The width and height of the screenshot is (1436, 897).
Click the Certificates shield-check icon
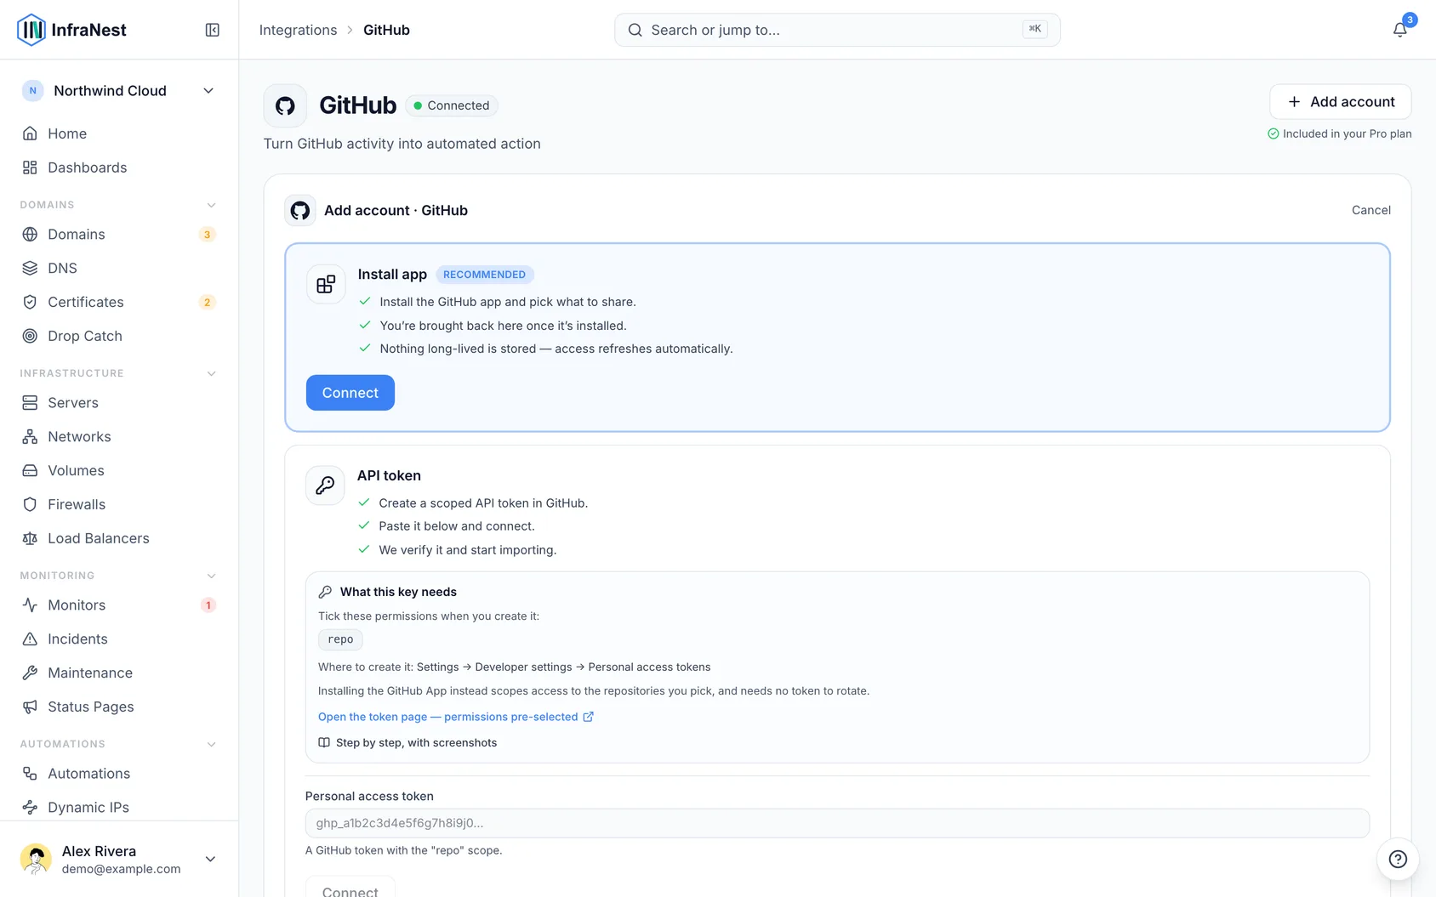(30, 302)
